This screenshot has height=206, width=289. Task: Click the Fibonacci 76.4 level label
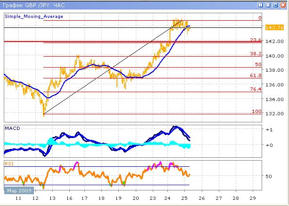tap(255, 89)
